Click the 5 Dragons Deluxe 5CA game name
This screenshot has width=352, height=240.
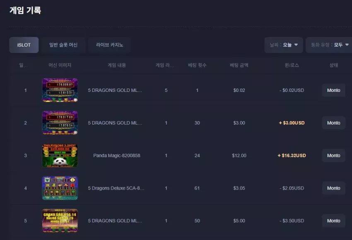pos(116,188)
